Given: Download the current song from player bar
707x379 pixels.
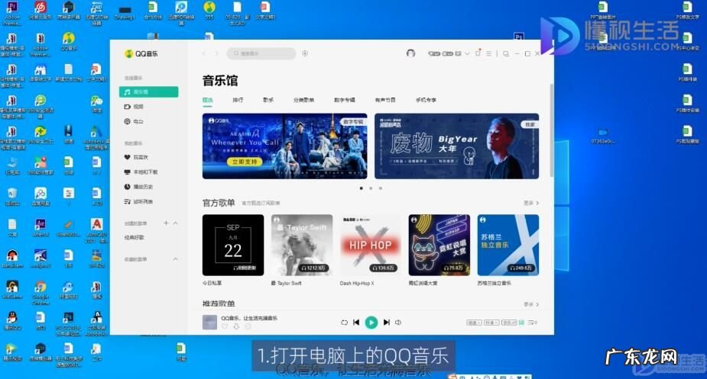Looking at the screenshot, I should tap(236, 326).
